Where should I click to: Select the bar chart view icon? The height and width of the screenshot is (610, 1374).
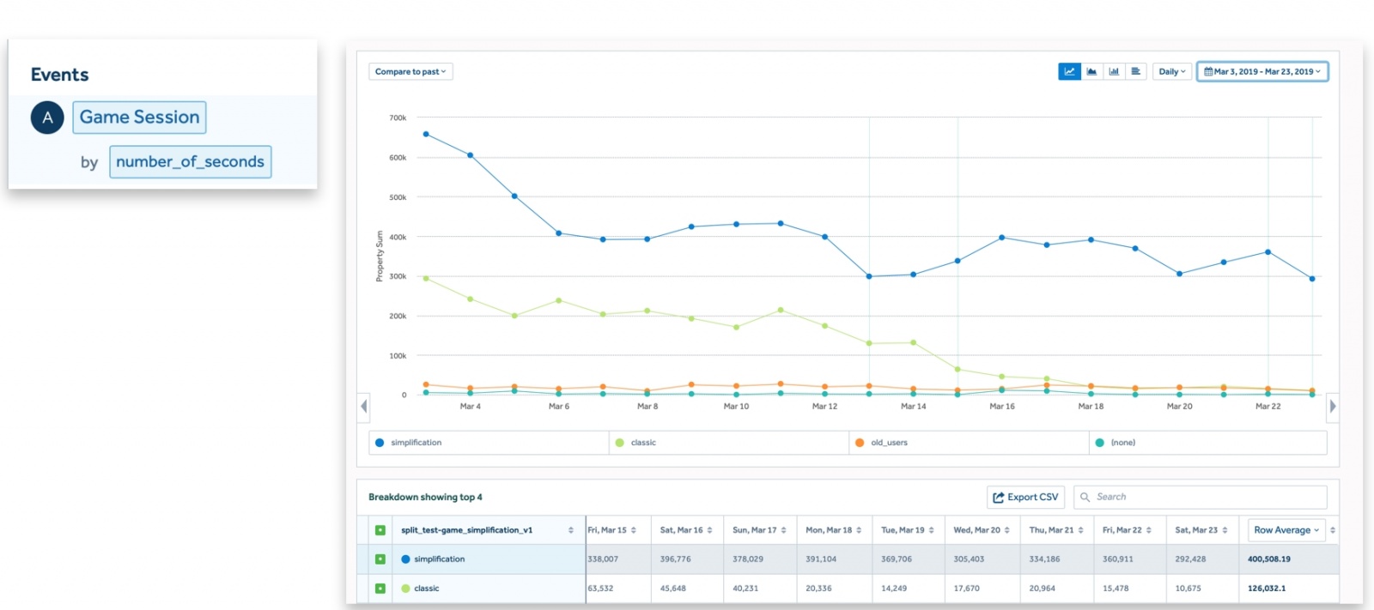tap(1114, 72)
